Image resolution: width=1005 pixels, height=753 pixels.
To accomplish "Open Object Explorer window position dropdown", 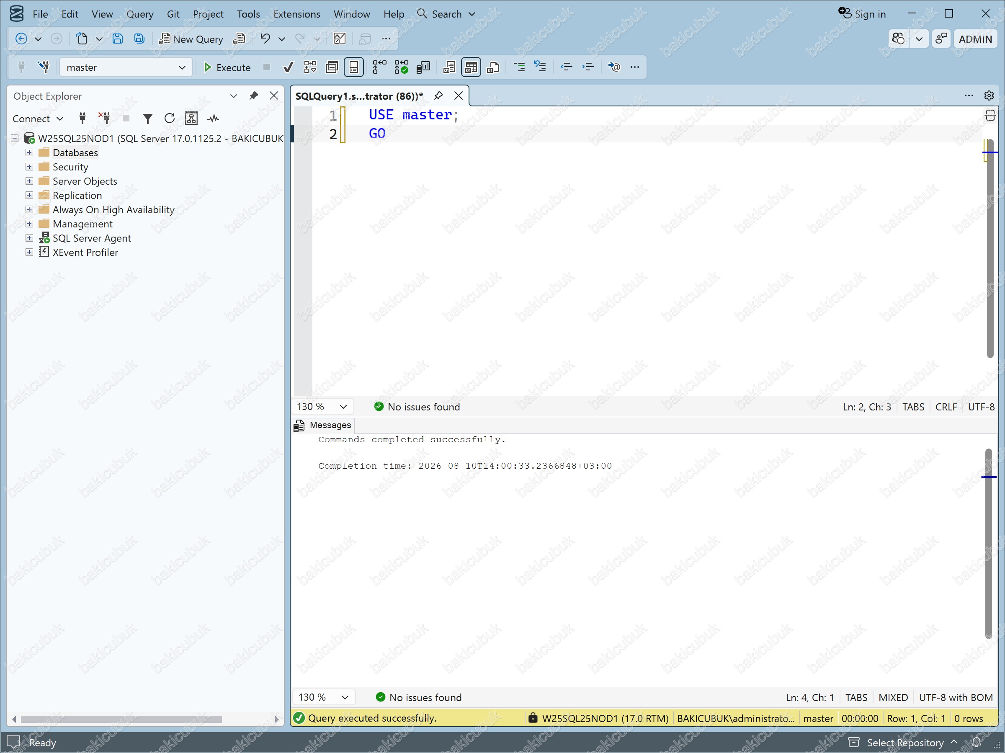I will click(x=234, y=96).
